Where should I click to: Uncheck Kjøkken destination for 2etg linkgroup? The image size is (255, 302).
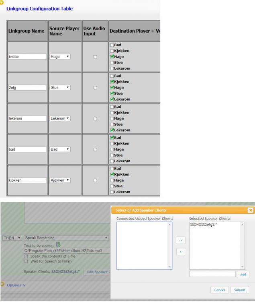point(112,82)
